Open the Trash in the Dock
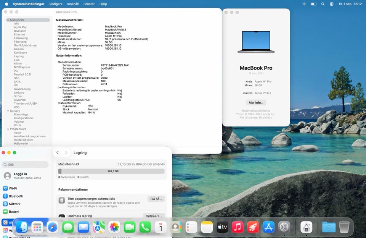This screenshot has height=238, width=366. 344,227
